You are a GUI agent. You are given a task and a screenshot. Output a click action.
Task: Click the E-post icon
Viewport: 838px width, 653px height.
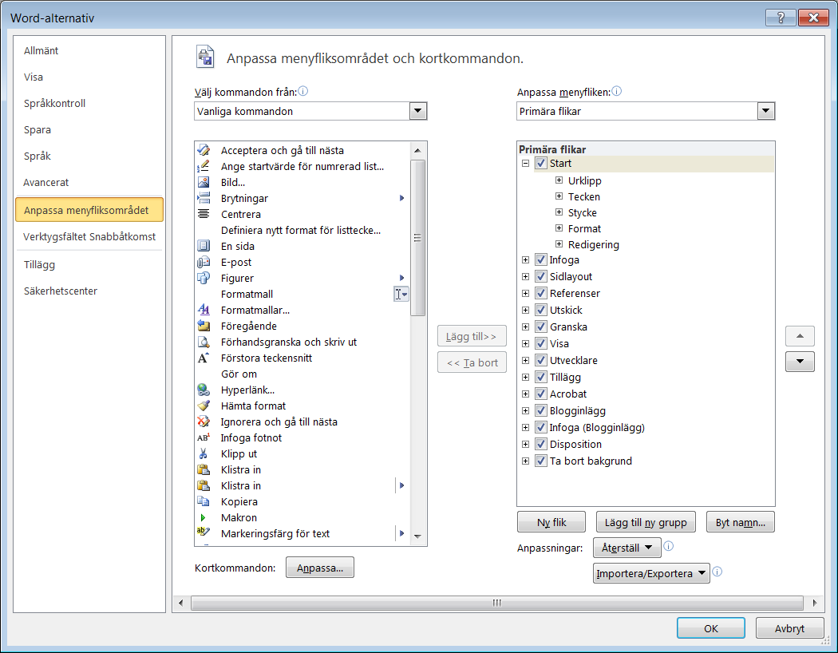coord(204,262)
